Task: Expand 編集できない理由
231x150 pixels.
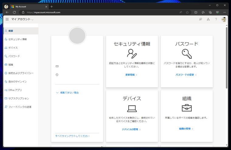Action: pyautogui.click(x=67, y=92)
